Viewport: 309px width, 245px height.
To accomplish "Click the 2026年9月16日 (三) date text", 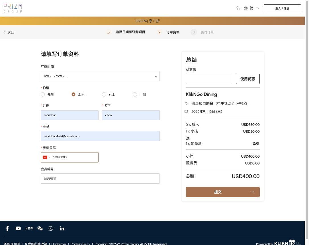I will pos(207,111).
